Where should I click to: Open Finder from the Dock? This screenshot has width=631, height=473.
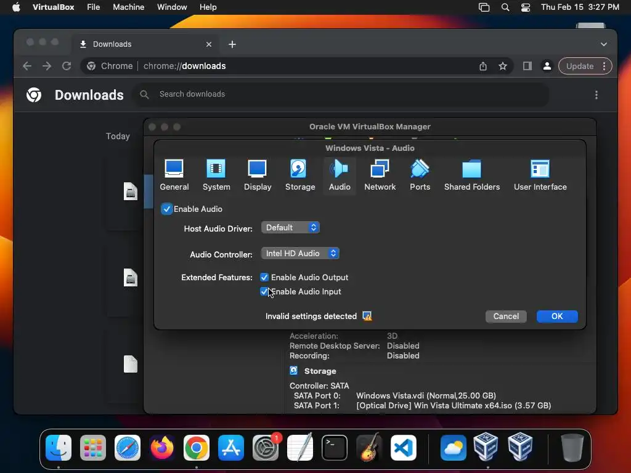tap(59, 447)
